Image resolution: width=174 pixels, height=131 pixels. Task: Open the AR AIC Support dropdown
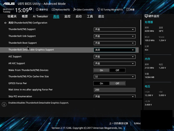click(115, 63)
